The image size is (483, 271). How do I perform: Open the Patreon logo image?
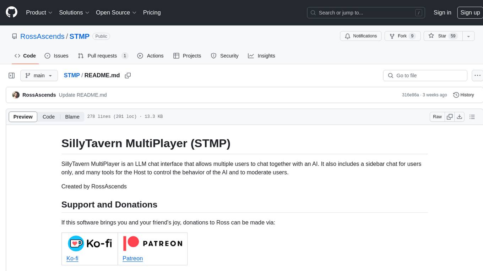(153, 243)
